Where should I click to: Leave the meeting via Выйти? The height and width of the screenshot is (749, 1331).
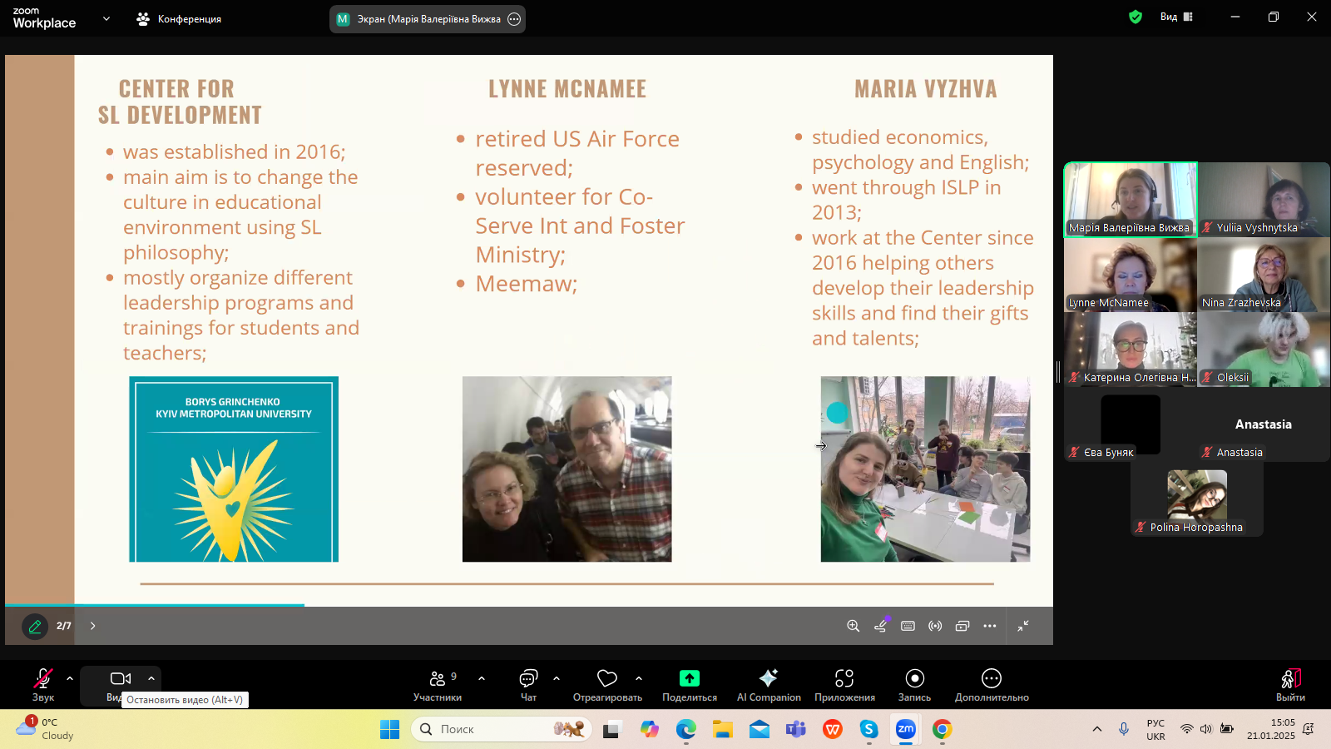click(1290, 685)
